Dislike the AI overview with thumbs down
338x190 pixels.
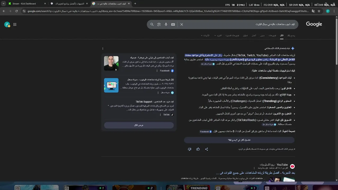(189, 149)
